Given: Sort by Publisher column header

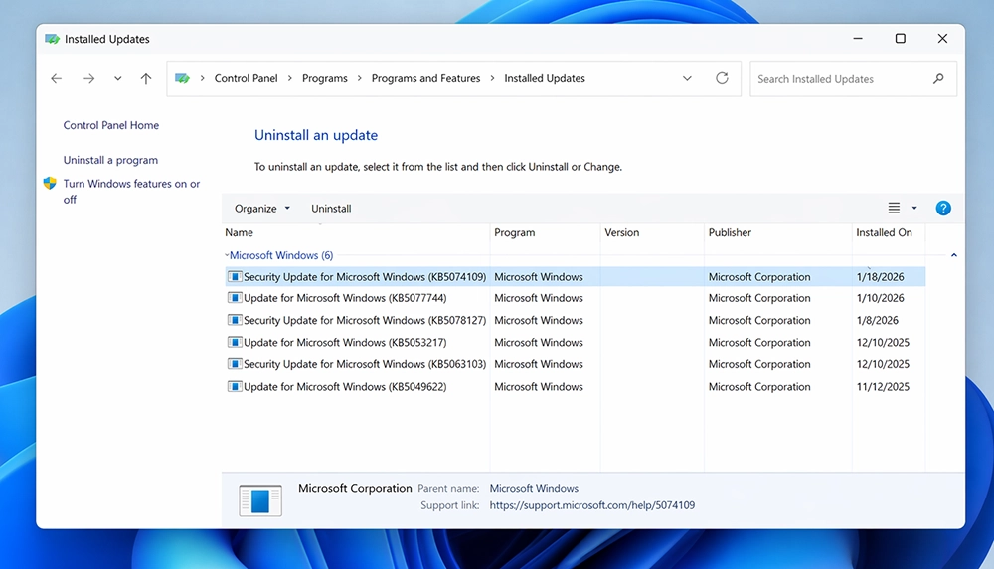Looking at the screenshot, I should point(778,232).
